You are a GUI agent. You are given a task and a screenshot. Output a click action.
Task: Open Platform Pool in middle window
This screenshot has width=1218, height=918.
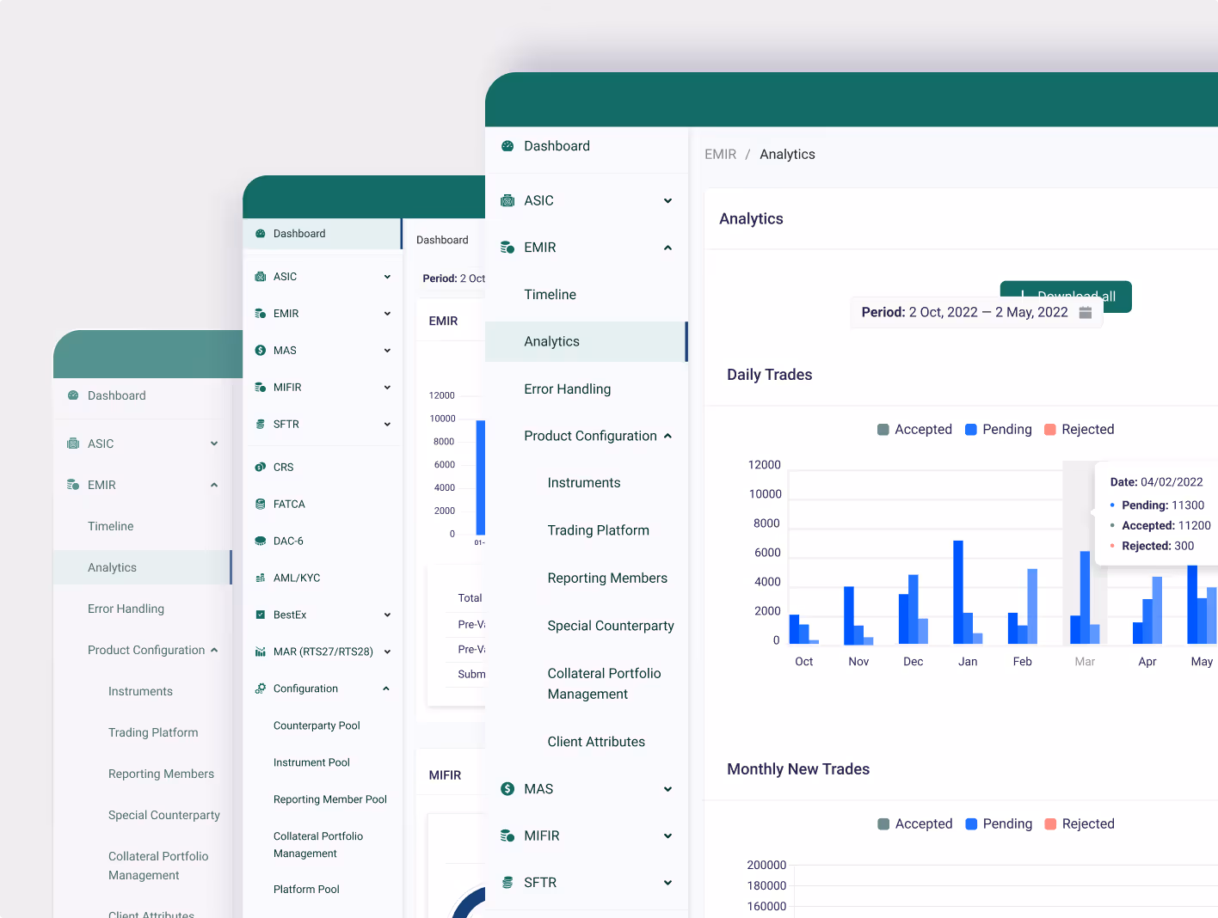tap(306, 890)
